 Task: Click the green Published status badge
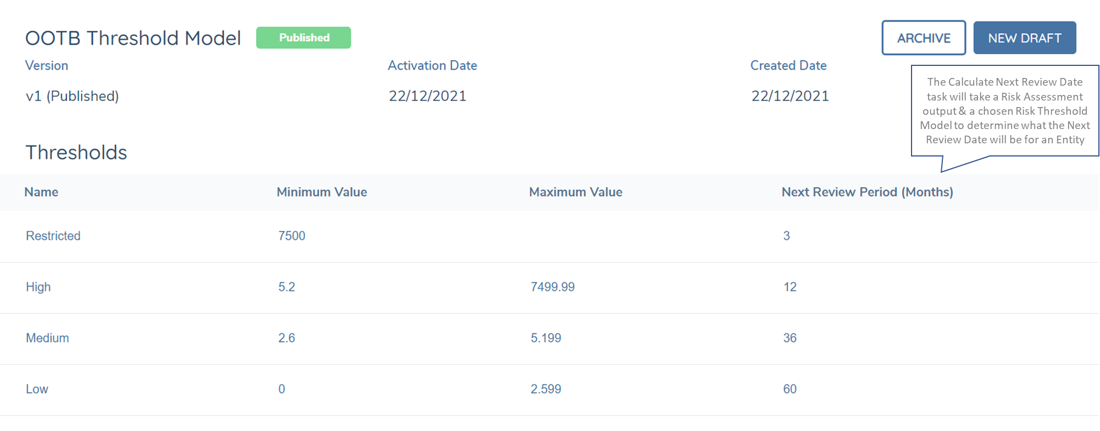coord(303,38)
